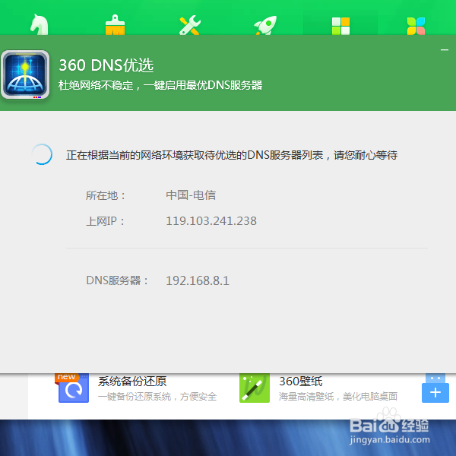Click the 所在地 label
This screenshot has width=456, height=456.
click(106, 195)
